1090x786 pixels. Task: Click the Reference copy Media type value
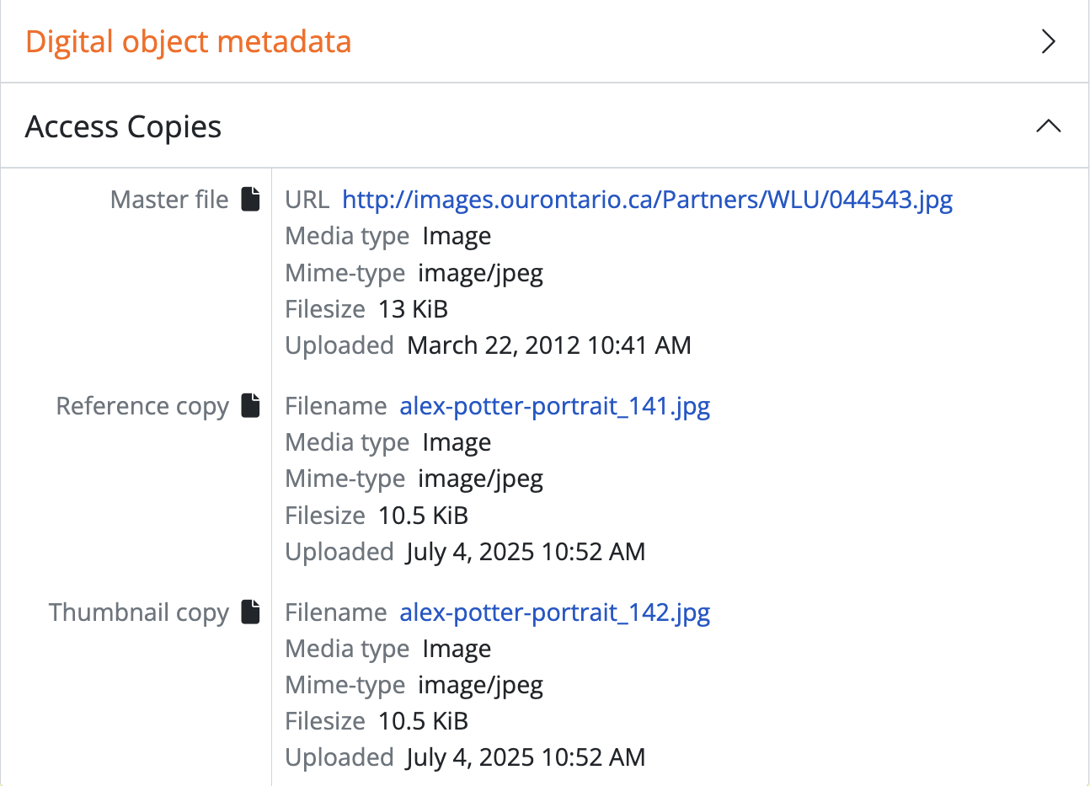tap(457, 442)
